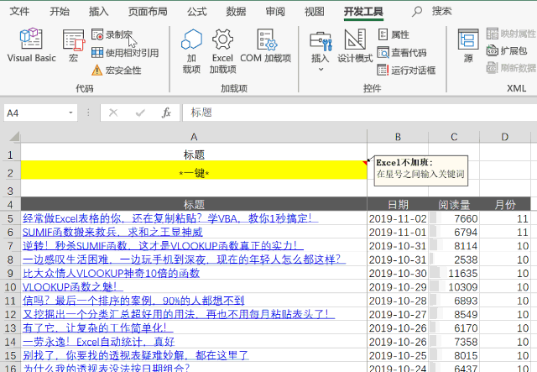Open link SUMIF函数搬来救兵
The image size is (537, 372).
pyautogui.click(x=112, y=232)
